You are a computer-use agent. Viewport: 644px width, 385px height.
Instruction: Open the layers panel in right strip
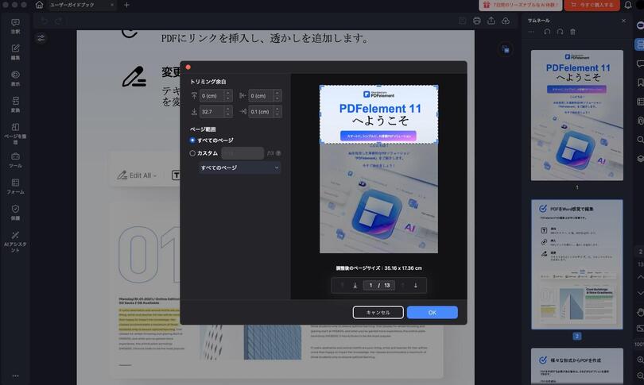point(640,158)
